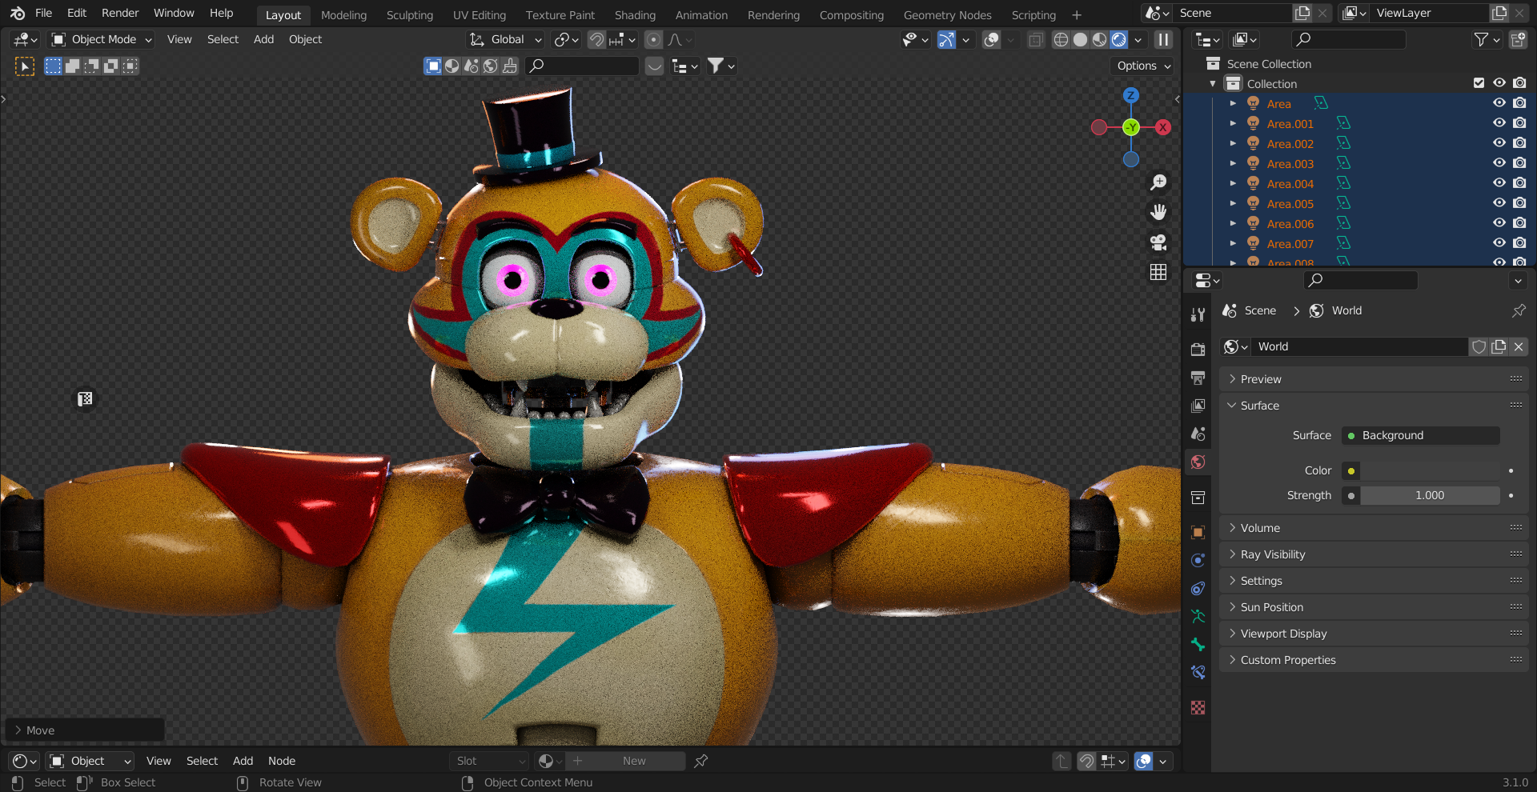
Task: Expand the Ray Visibility panel
Action: pos(1374,554)
